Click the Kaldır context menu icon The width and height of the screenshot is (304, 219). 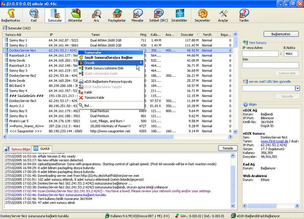tap(81, 92)
